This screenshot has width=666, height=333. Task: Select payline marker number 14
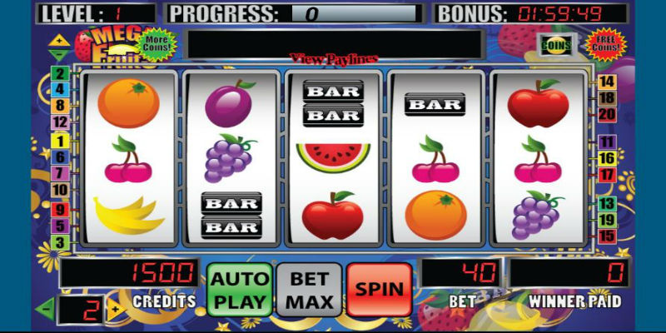pyautogui.click(x=607, y=82)
